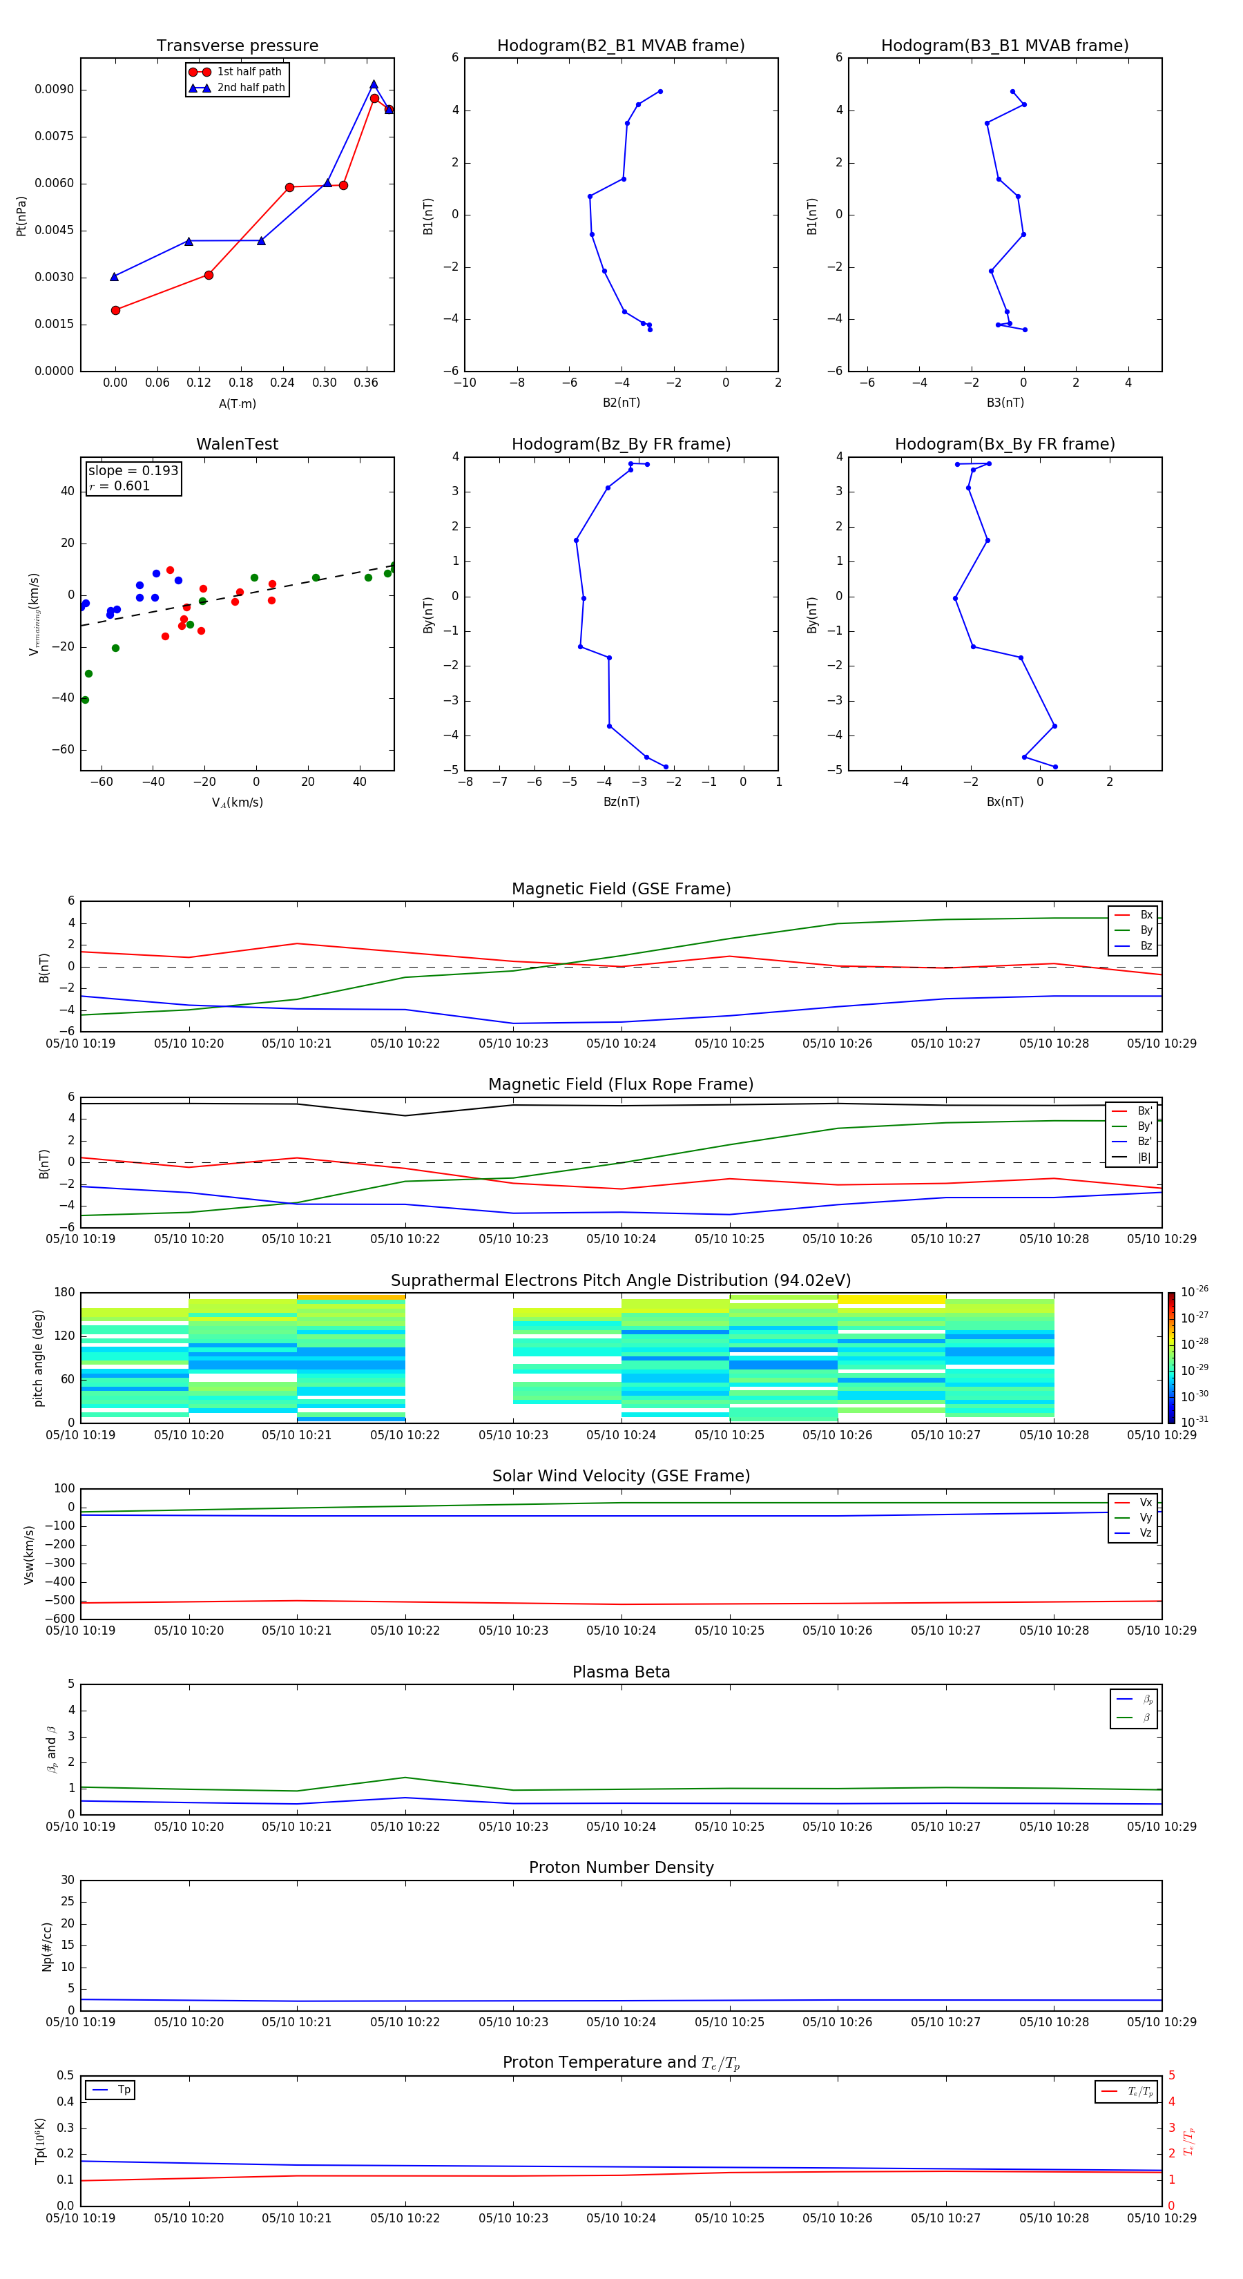Image resolution: width=1243 pixels, height=2279 pixels.
Task: Click the 'Bz' legend entry in GSE magnetic field
Action: [x=1133, y=945]
